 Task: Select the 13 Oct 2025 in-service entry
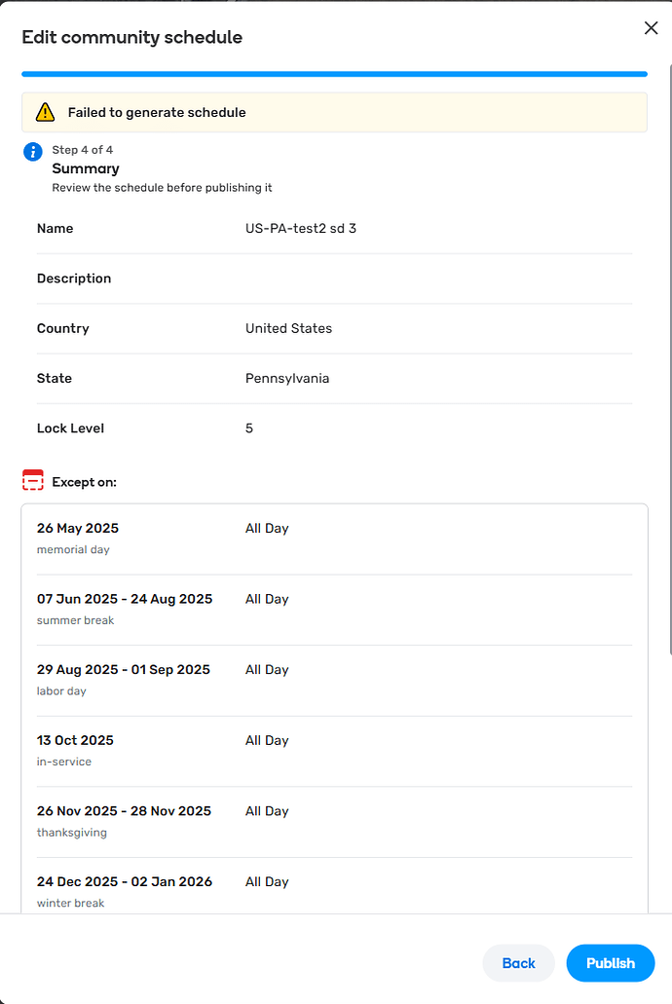[334, 751]
